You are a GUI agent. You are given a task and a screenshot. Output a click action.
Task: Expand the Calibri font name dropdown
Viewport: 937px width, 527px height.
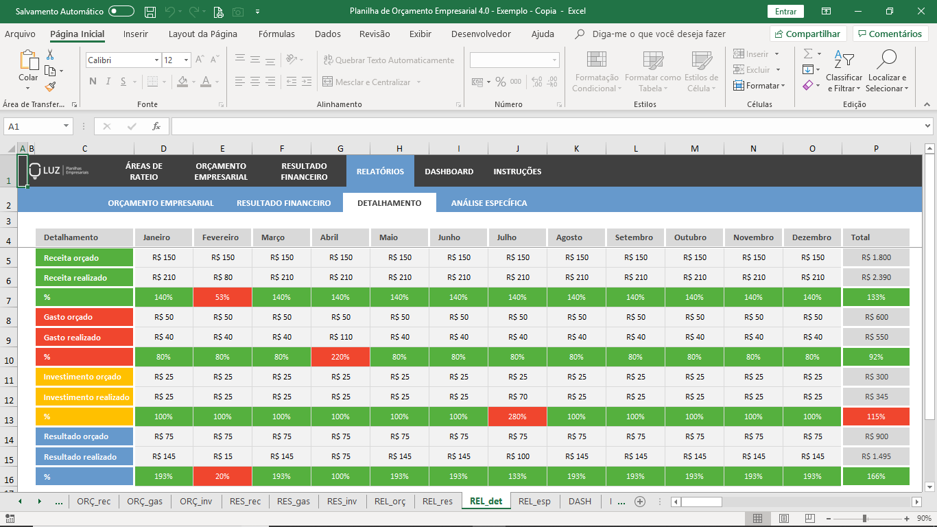point(156,60)
